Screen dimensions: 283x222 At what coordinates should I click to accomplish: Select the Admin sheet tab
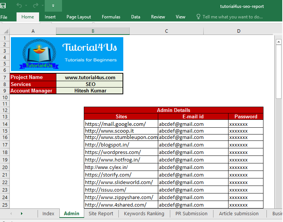tap(71, 213)
